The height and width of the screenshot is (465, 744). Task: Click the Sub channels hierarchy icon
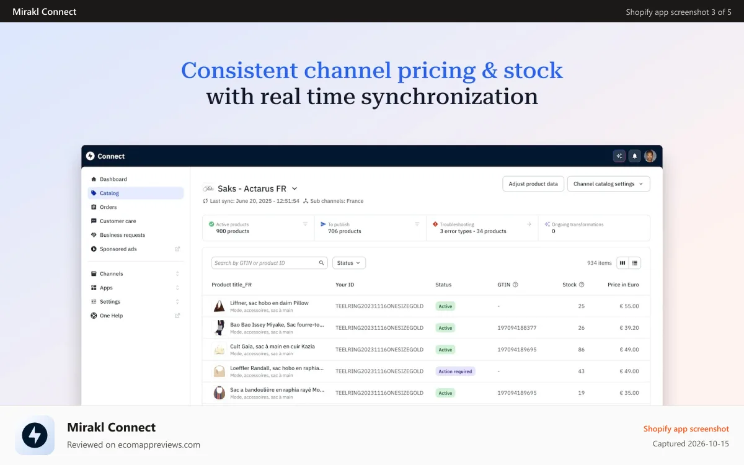click(x=306, y=201)
